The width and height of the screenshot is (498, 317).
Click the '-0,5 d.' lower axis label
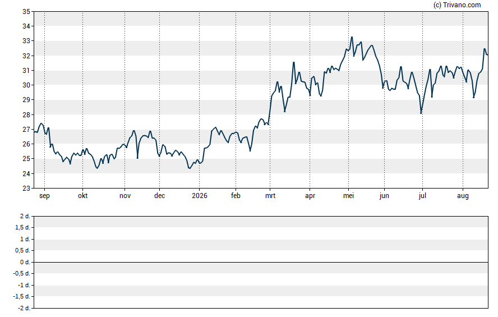[x=22, y=273]
